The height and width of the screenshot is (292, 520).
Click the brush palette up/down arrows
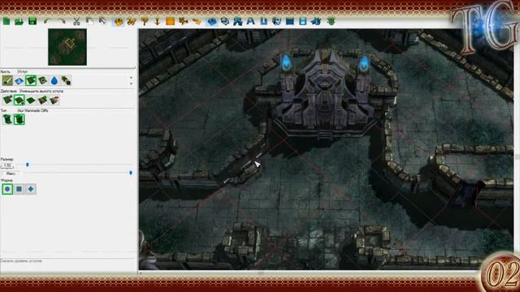click(131, 80)
